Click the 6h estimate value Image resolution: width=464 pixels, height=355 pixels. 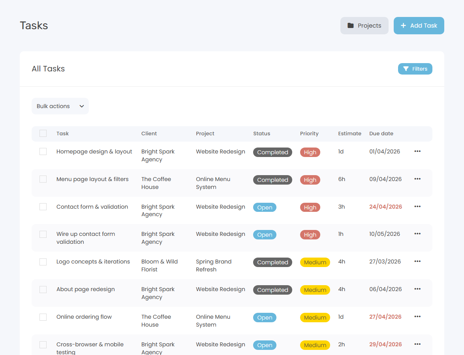click(342, 179)
